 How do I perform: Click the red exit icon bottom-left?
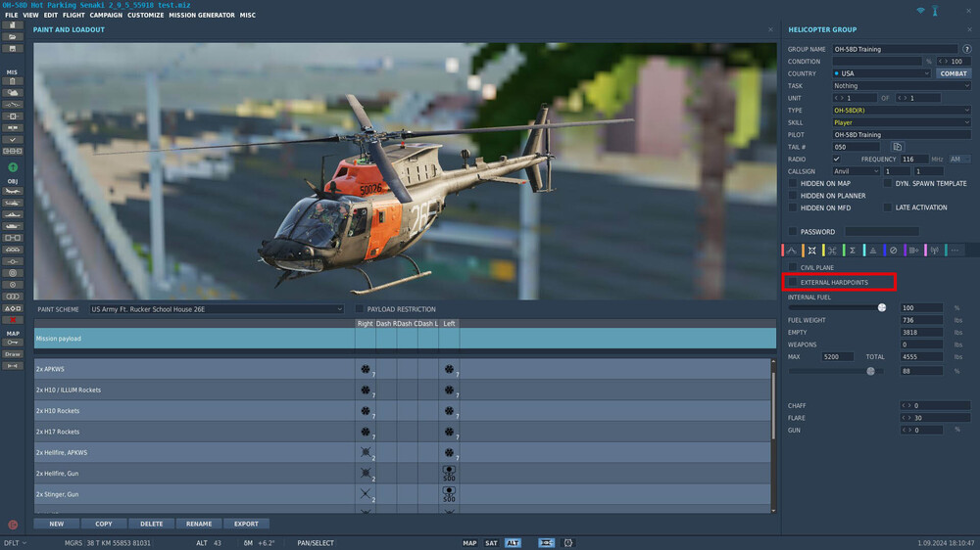13,525
